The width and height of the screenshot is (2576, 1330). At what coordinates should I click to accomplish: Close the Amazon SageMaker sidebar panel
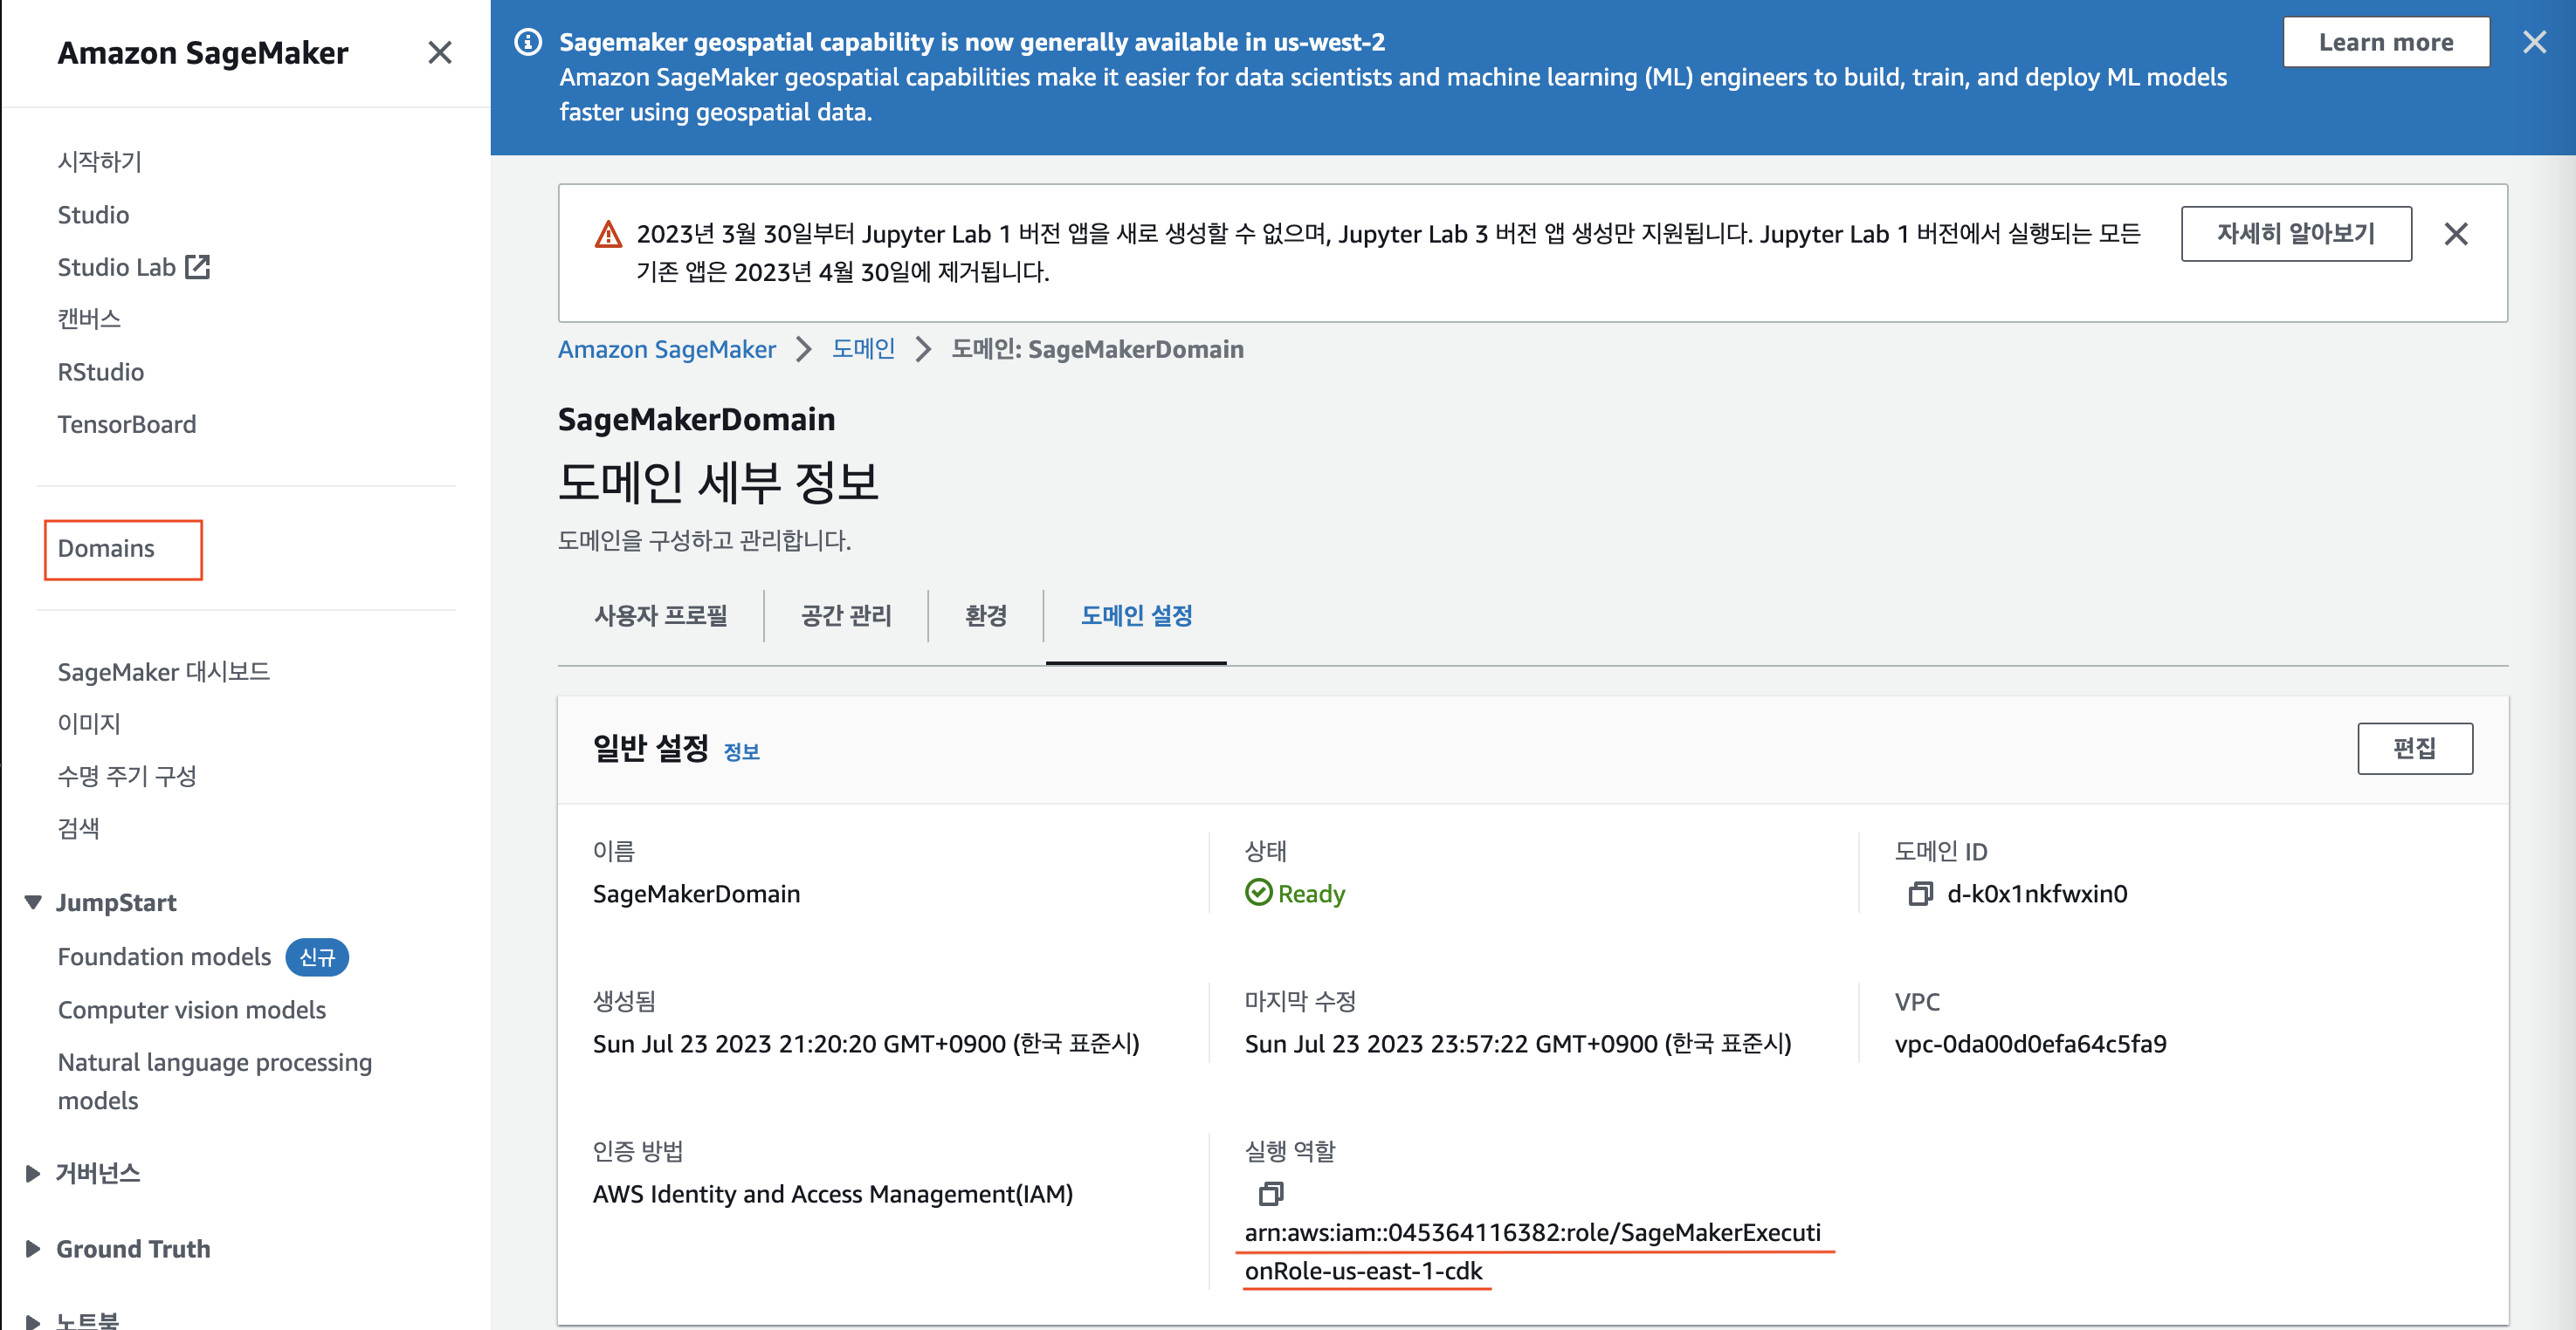point(440,53)
